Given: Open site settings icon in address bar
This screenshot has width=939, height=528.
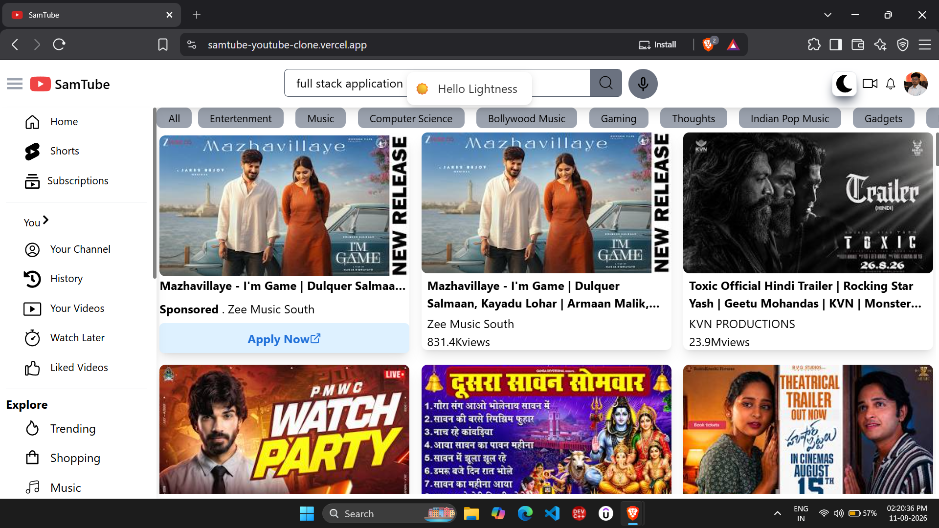Looking at the screenshot, I should point(192,44).
